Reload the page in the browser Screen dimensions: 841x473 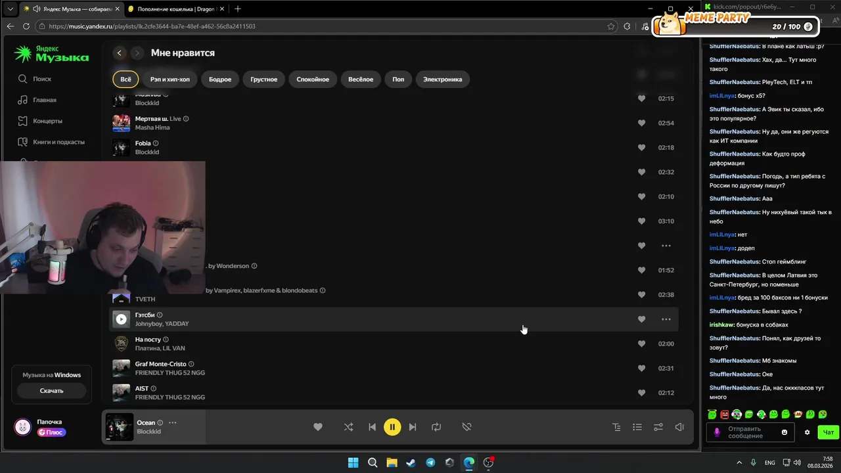click(x=26, y=26)
